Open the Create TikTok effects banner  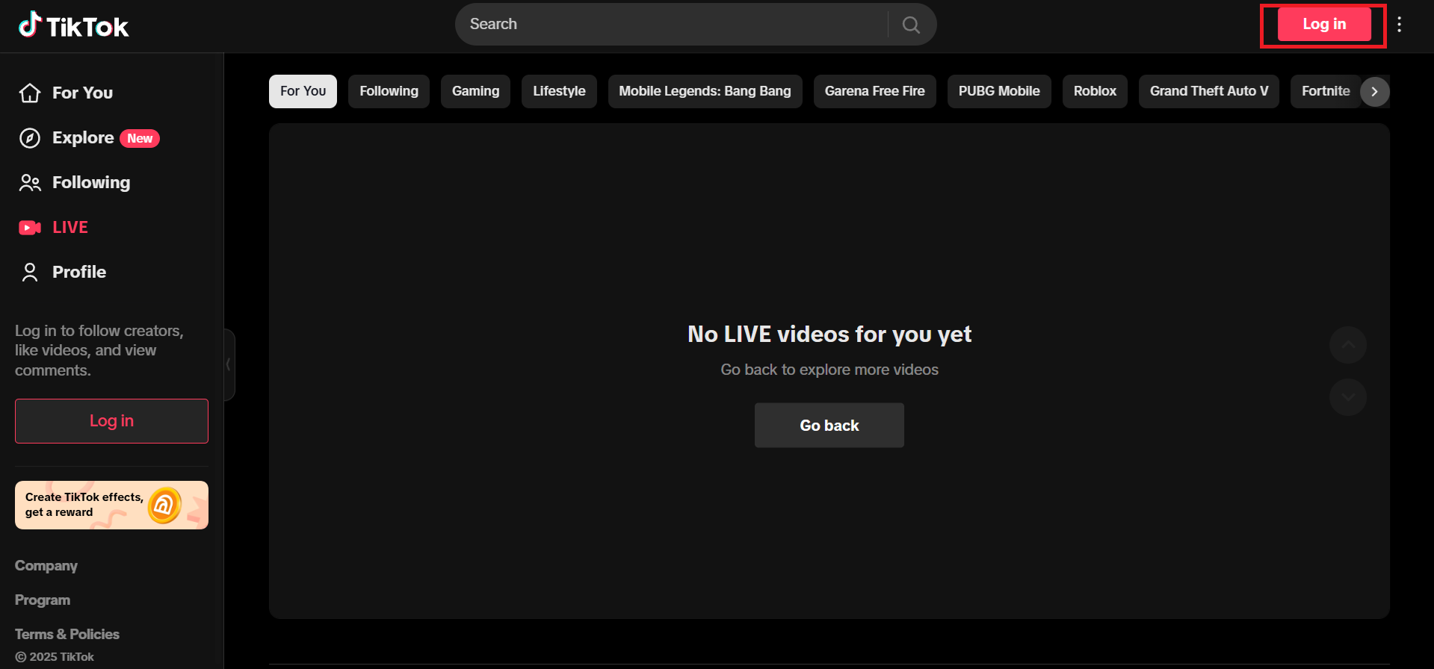[111, 505]
